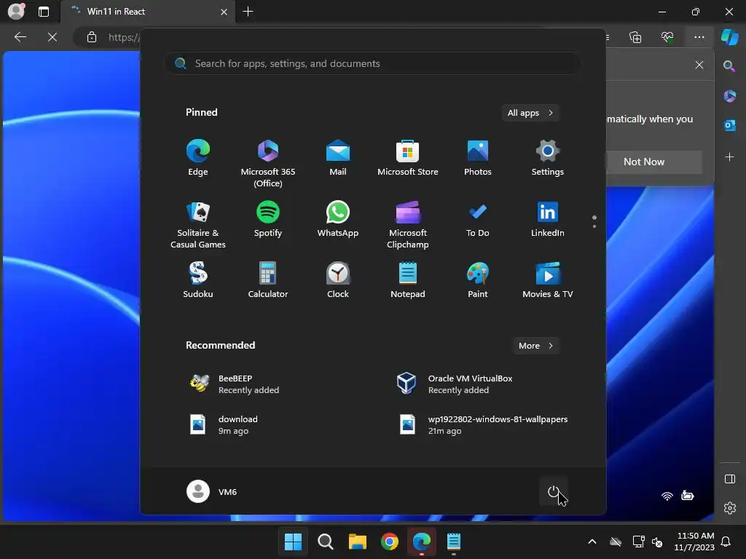This screenshot has width=746, height=559.
Task: Open Notepad from pinned apps
Action: pyautogui.click(x=408, y=280)
